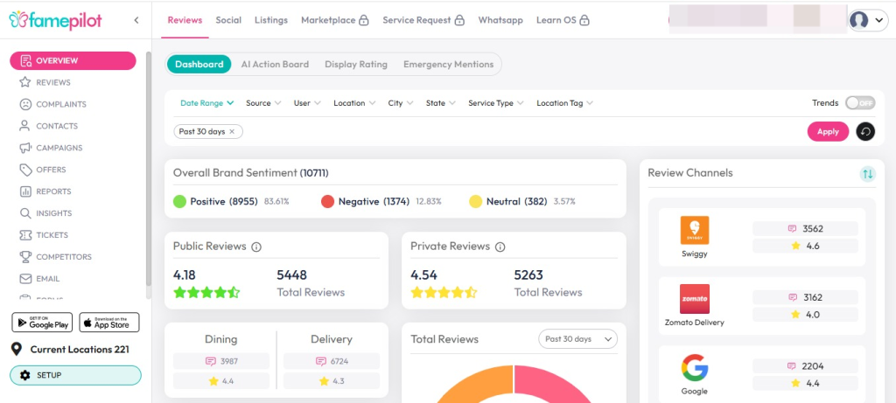
Task: Click the Current Locations 221 label
Action: coord(80,350)
